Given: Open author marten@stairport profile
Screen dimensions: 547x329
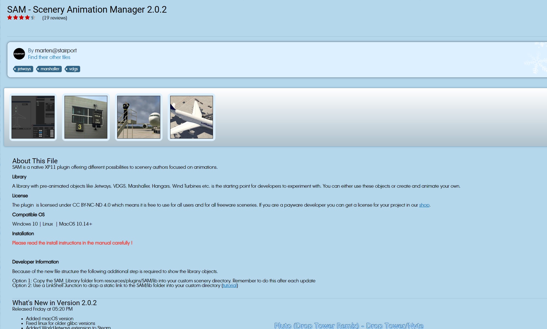Looking at the screenshot, I should point(56,50).
